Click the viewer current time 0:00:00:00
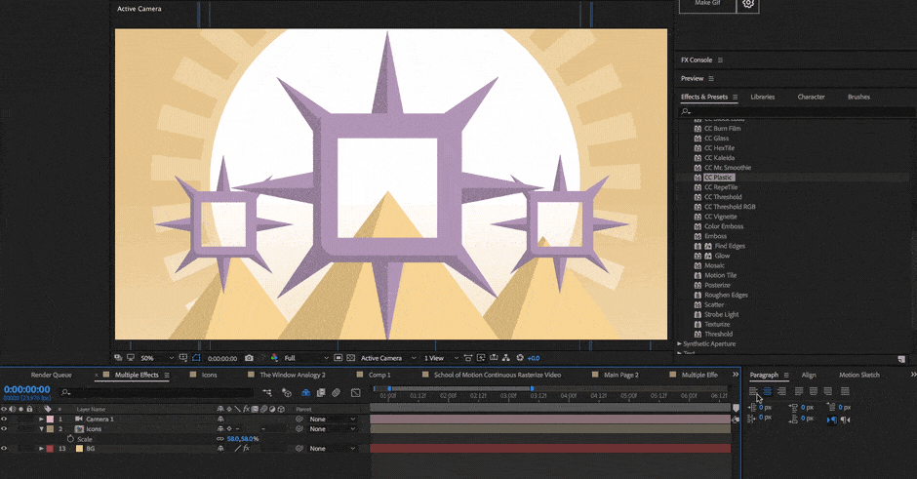This screenshot has width=917, height=479. click(222, 359)
